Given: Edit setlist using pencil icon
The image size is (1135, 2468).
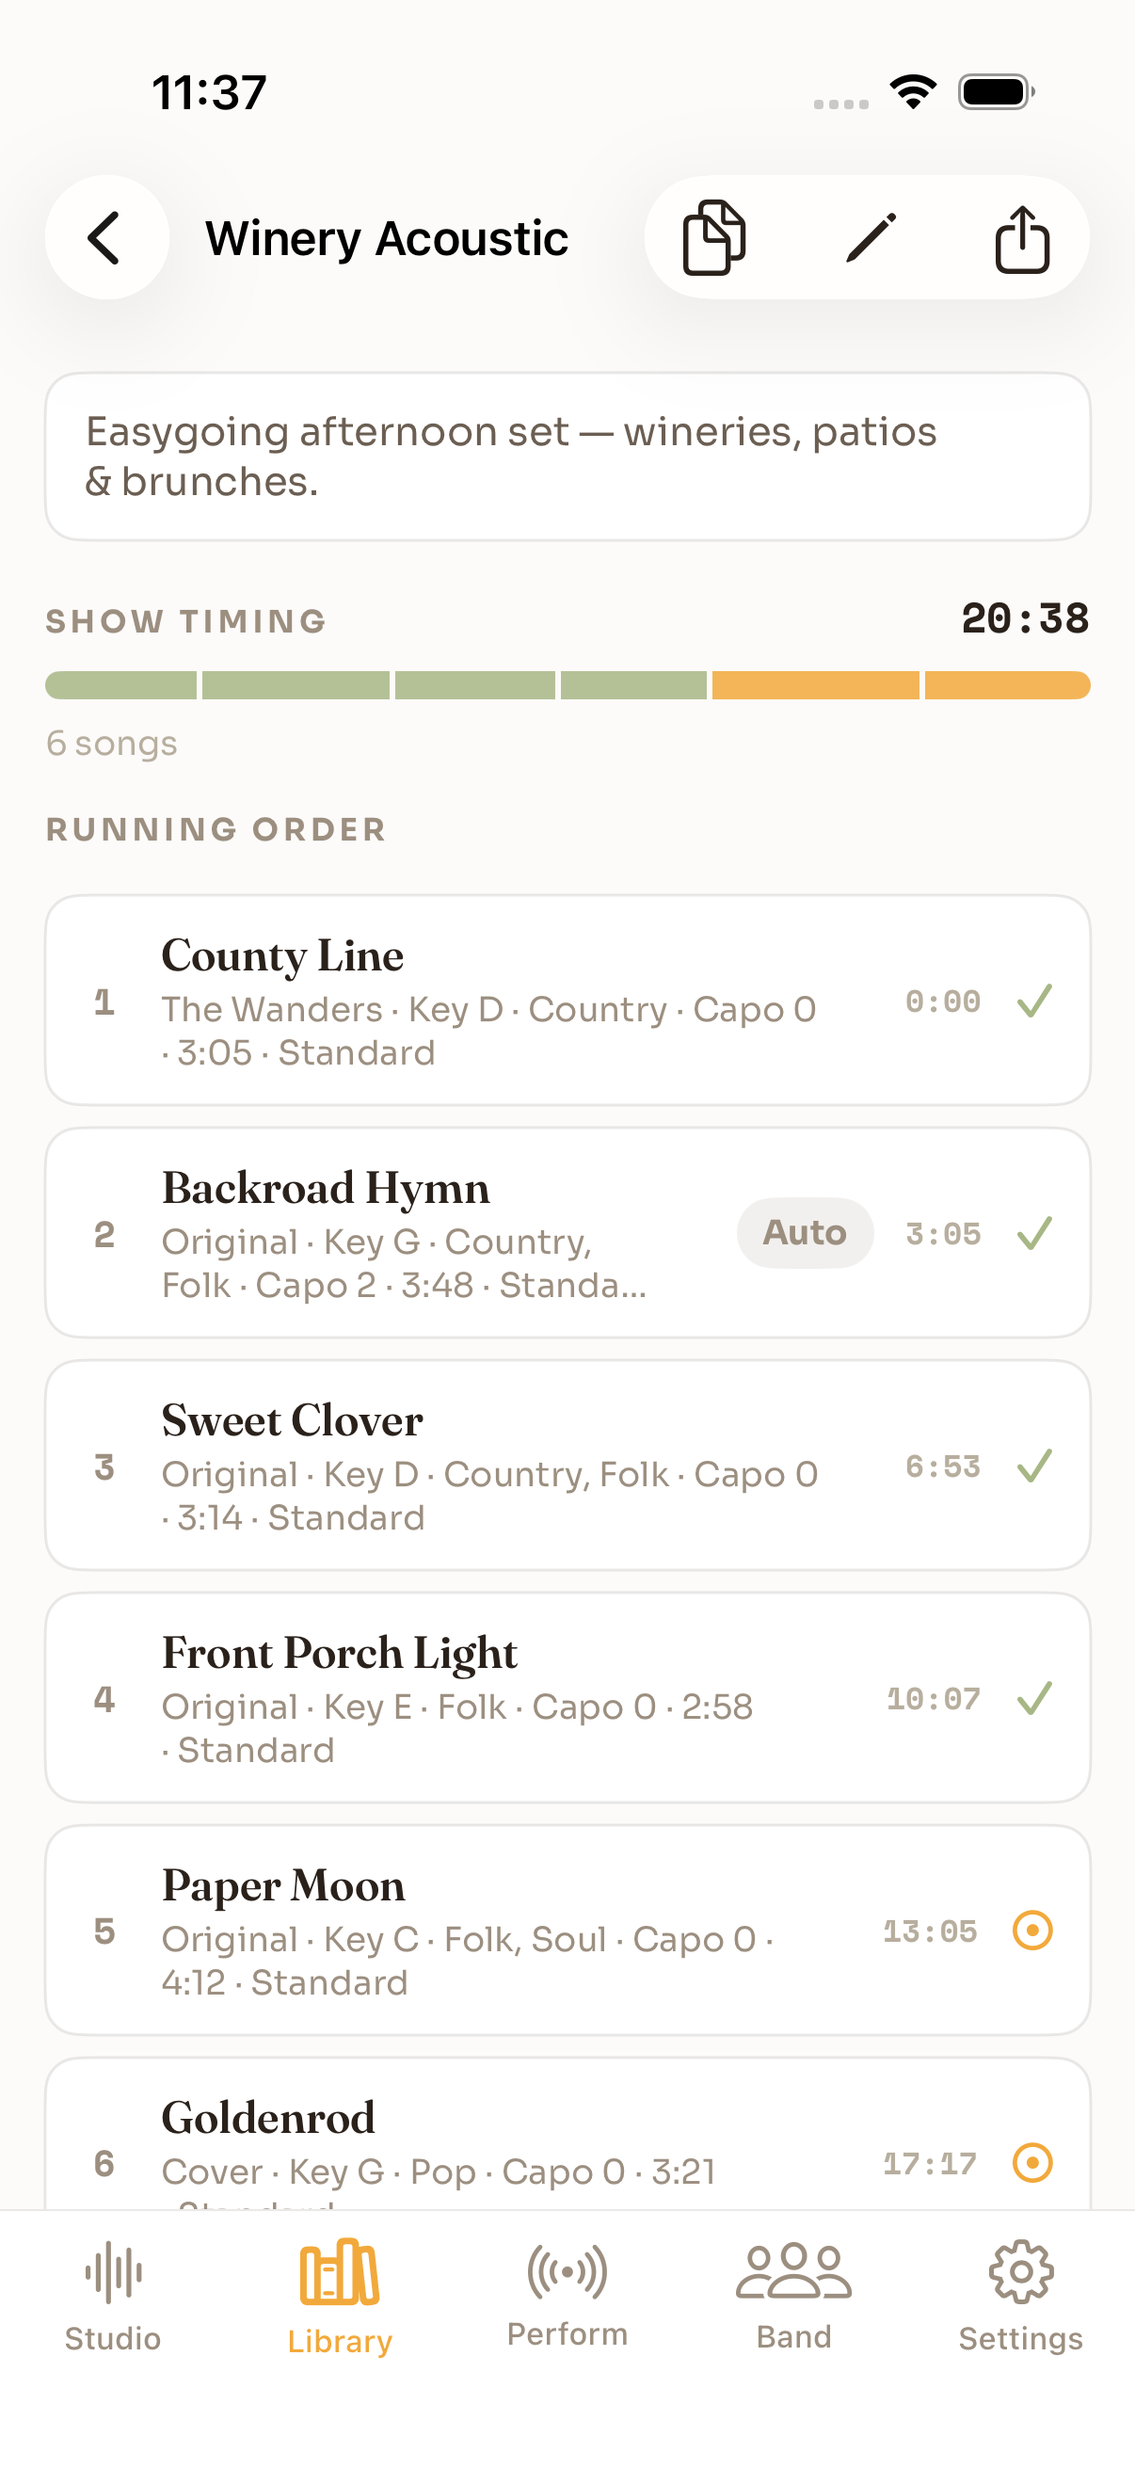Looking at the screenshot, I should 870,236.
